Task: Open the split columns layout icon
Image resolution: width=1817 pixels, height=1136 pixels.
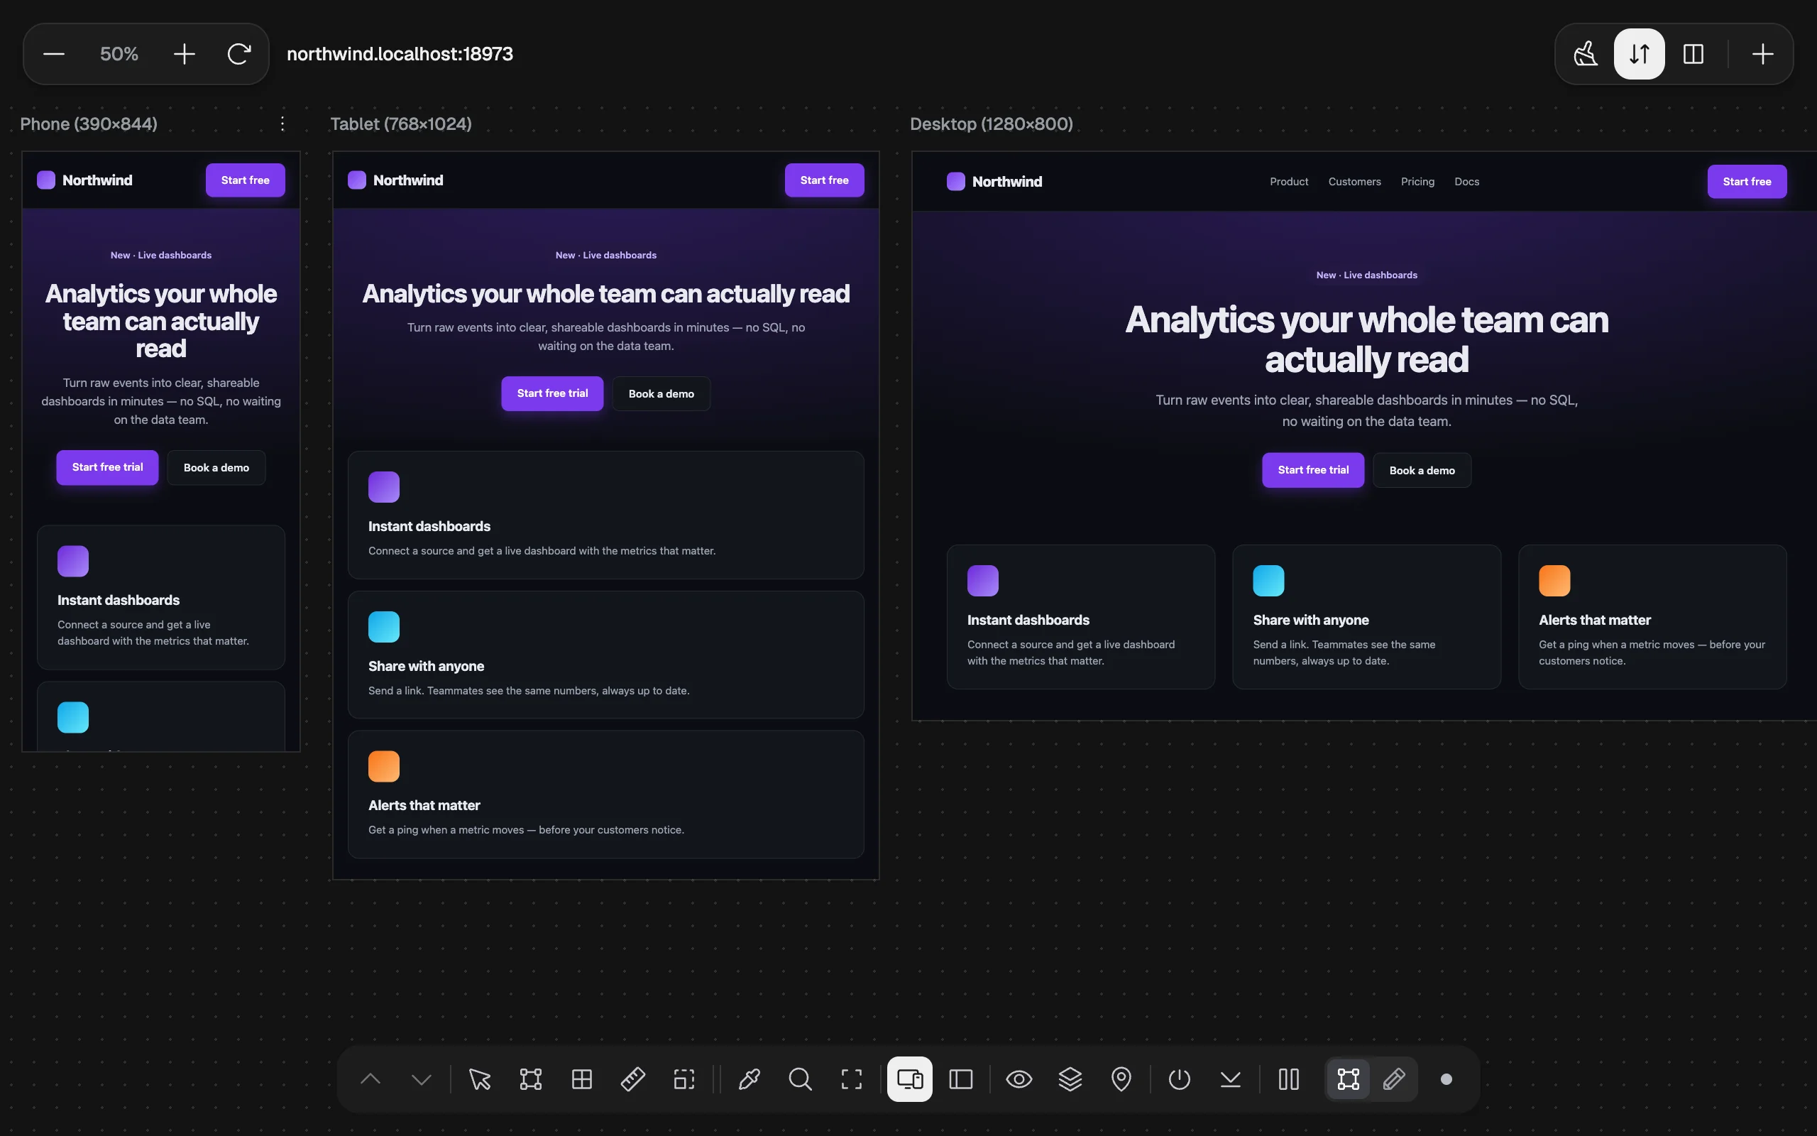Action: point(1693,54)
